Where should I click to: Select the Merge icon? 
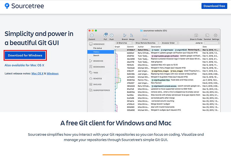pos(132,35)
